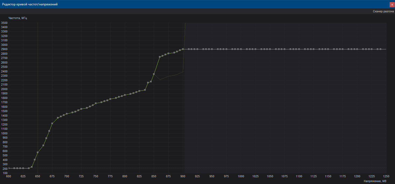
Task: Click the curve point at 800 mV
Action: [x=125, y=95]
